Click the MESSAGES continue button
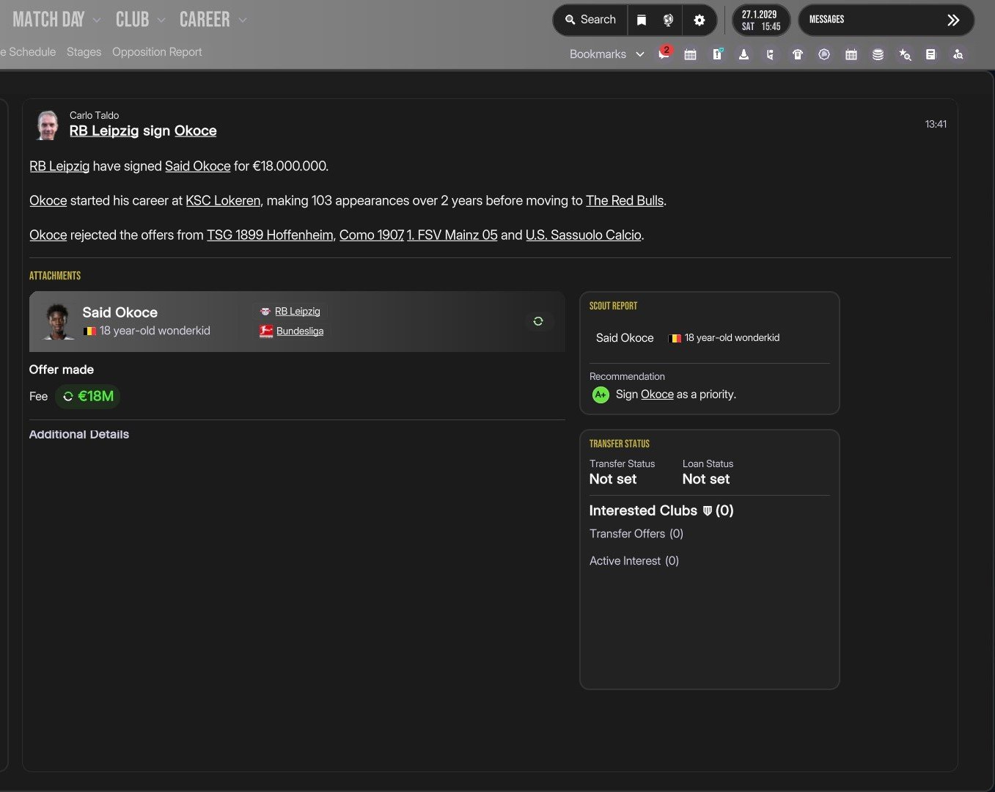 pos(886,20)
